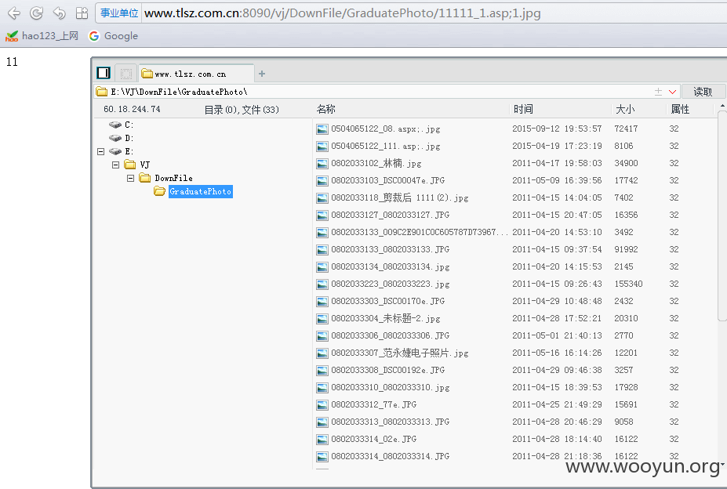Viewport: 727px width, 489px height.
Task: Click icon of 0802033102_林楠.jpg file
Action: pyautogui.click(x=322, y=164)
